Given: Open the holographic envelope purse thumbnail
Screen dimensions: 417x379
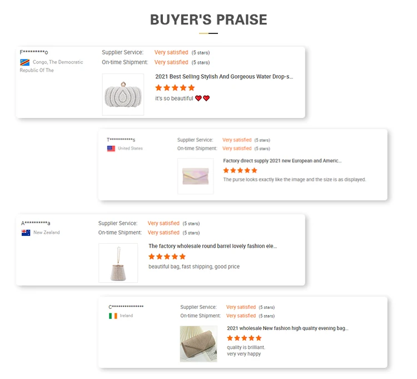Looking at the screenshot, I should [195, 176].
